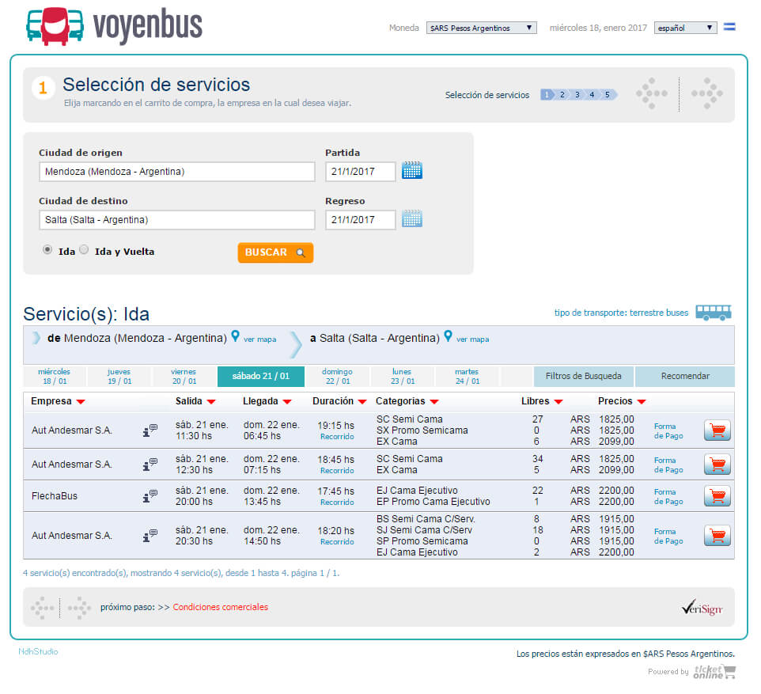761x694 pixels.
Task: Click cart icon for 20:30 hs Andesmar service
Action: click(717, 536)
